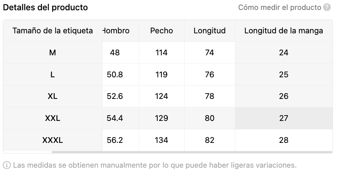
Task: Click the question mark help icon
Action: [x=327, y=7]
